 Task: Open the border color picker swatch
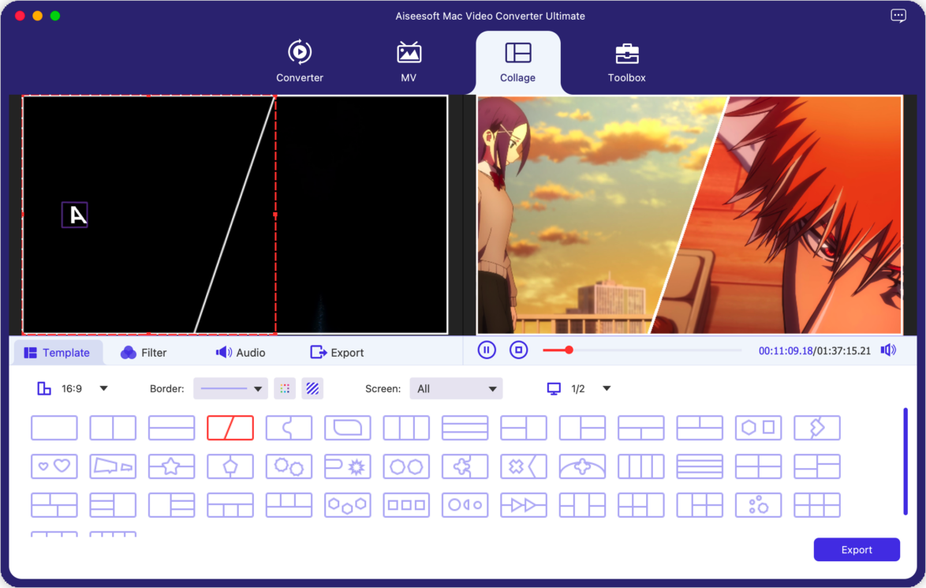[285, 389]
